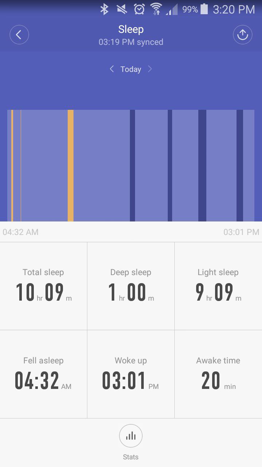Go to next day chevron

150,69
